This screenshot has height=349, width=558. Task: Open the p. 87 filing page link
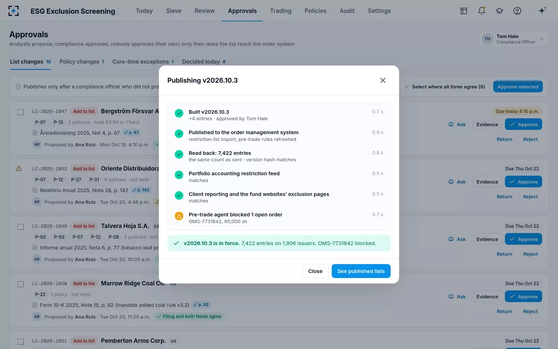tap(131, 133)
